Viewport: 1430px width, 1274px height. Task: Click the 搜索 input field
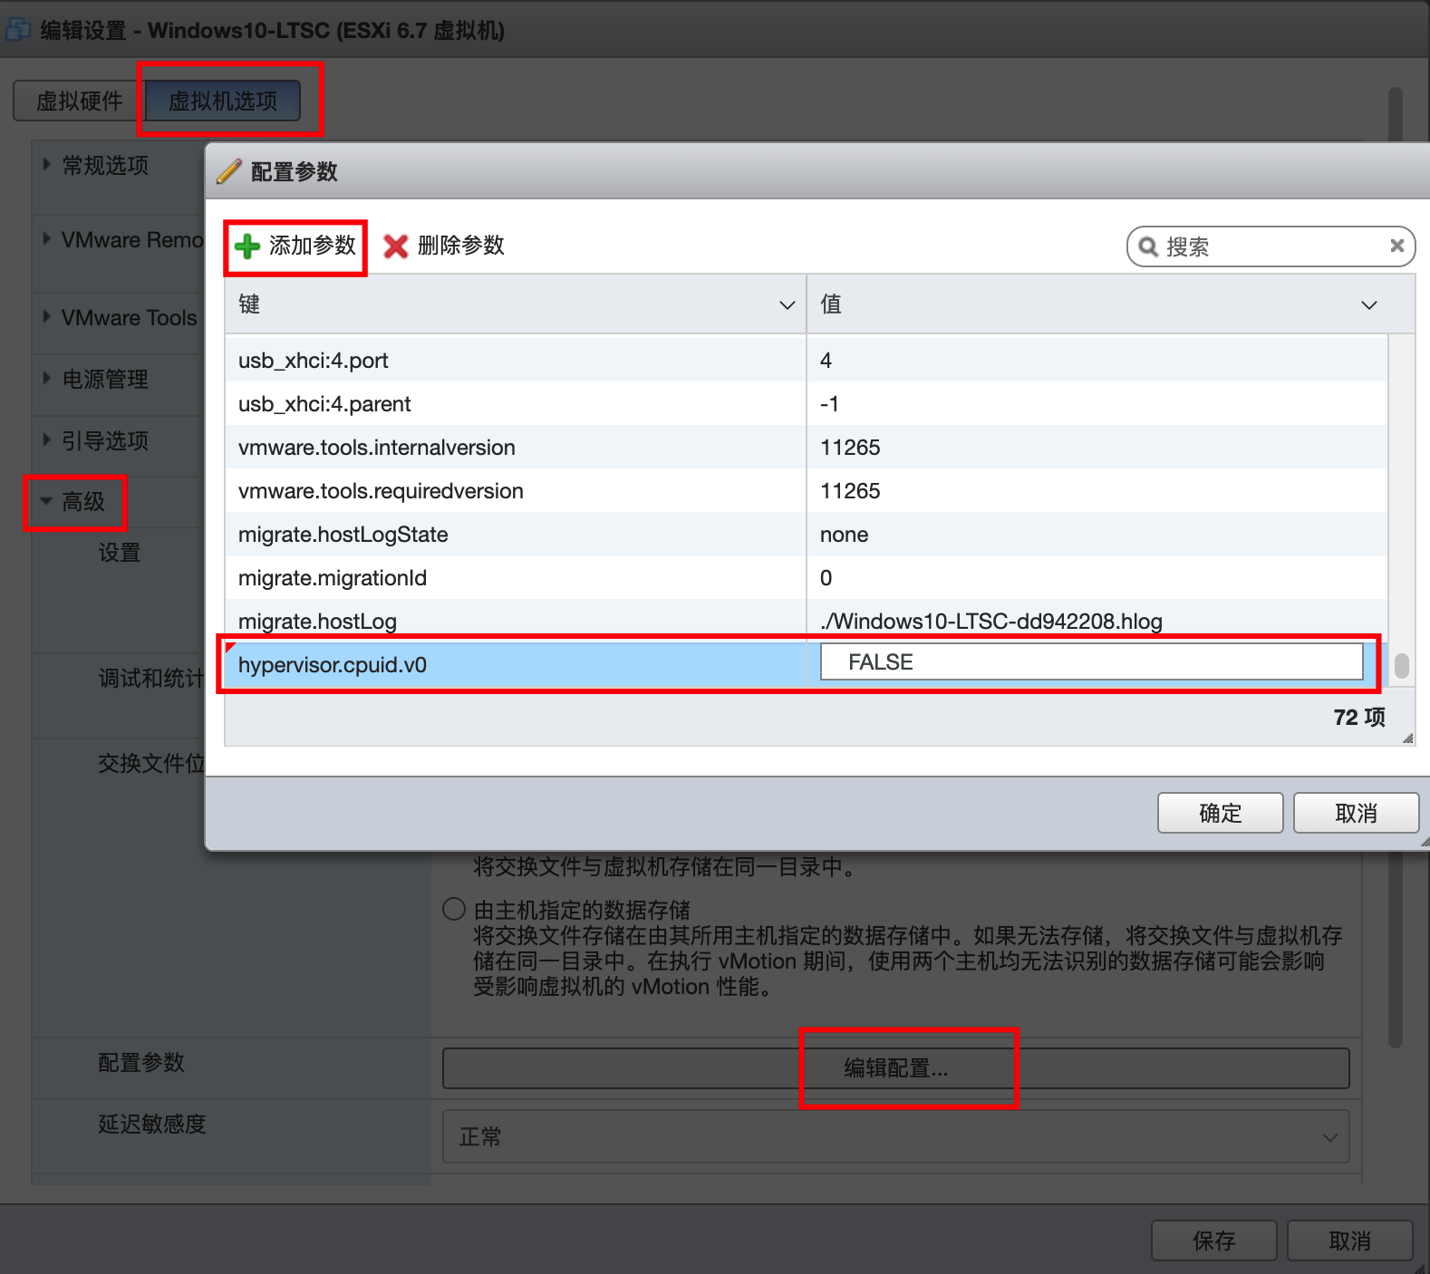1271,246
